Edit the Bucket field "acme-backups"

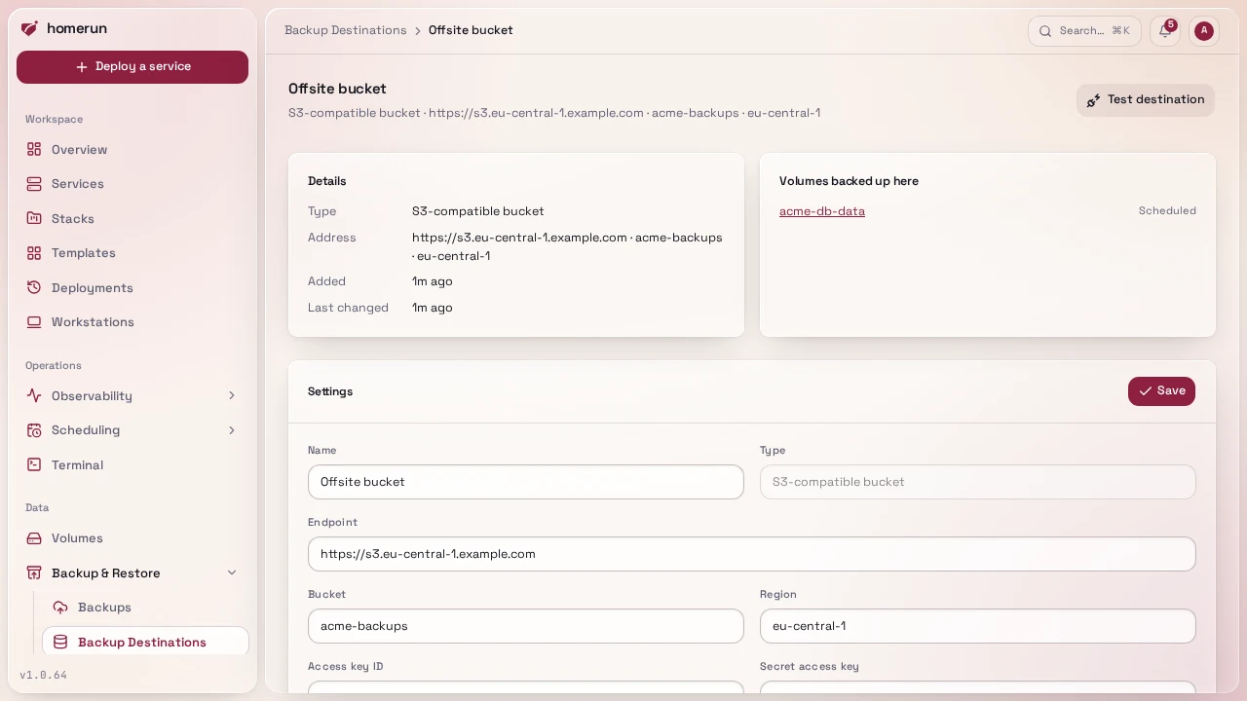(x=526, y=626)
